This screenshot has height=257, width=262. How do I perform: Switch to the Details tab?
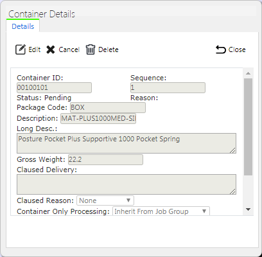[x=23, y=26]
